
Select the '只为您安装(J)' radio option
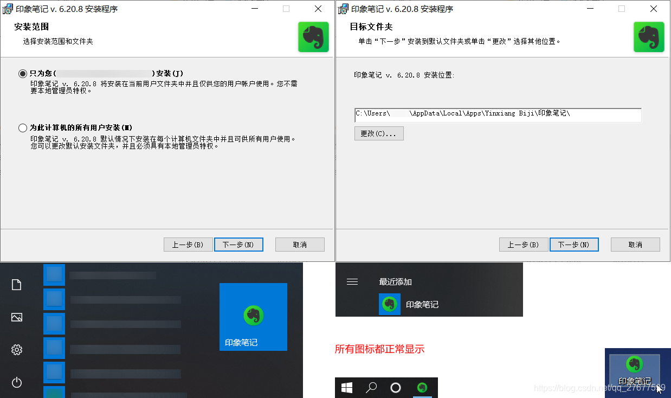23,73
